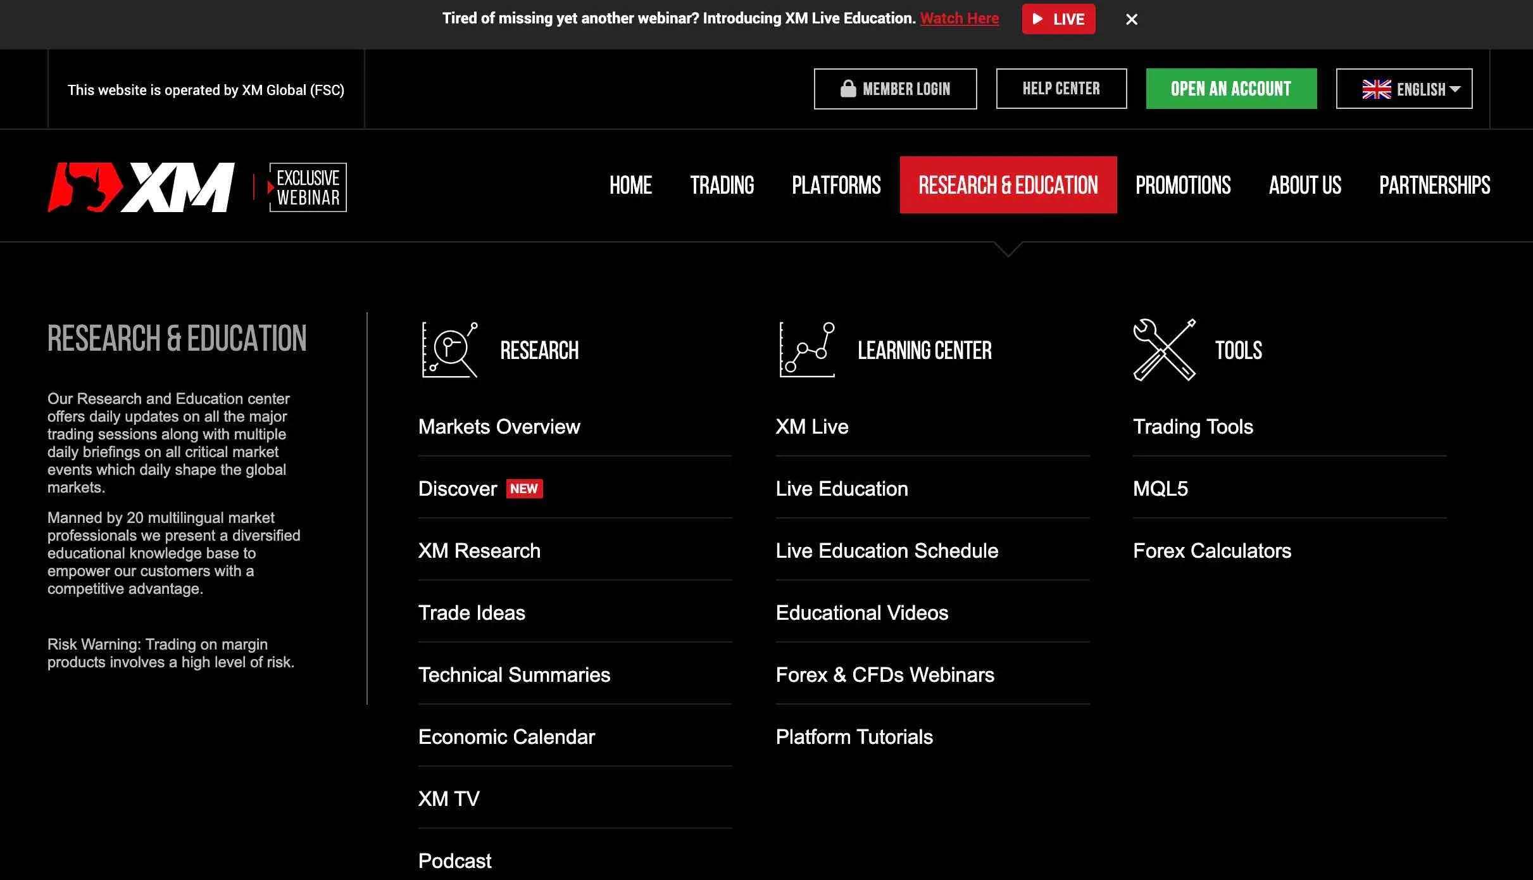Open XM Live link
This screenshot has width=1533, height=880.
812,427
